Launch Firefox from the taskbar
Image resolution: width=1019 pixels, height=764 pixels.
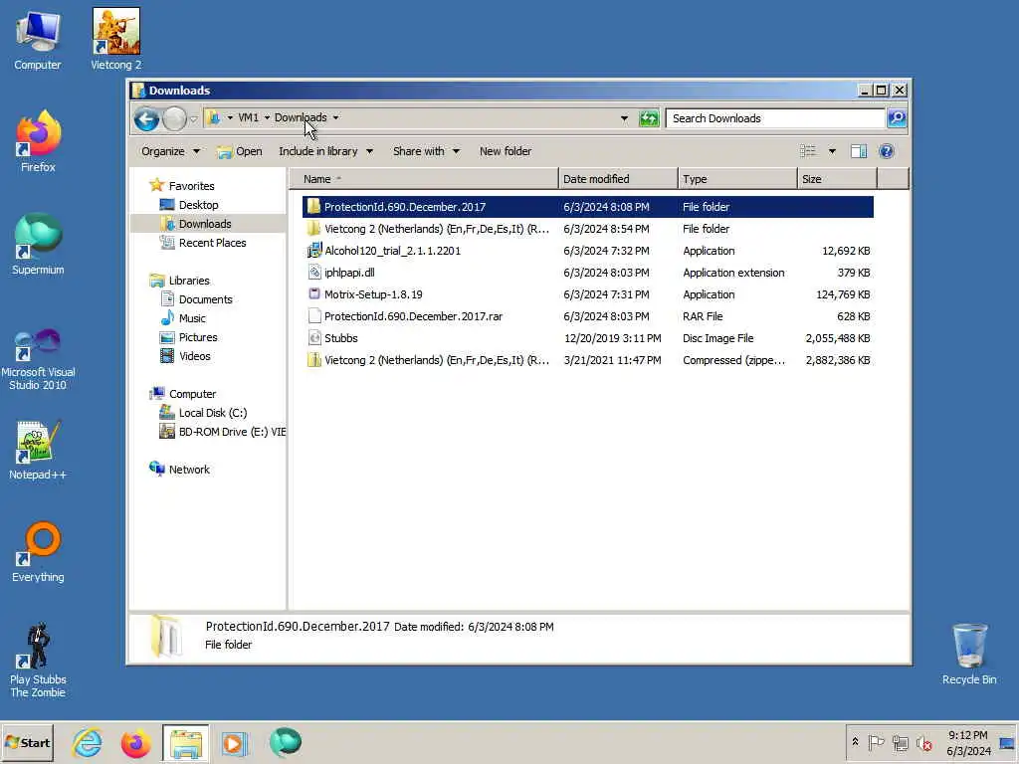coord(135,743)
